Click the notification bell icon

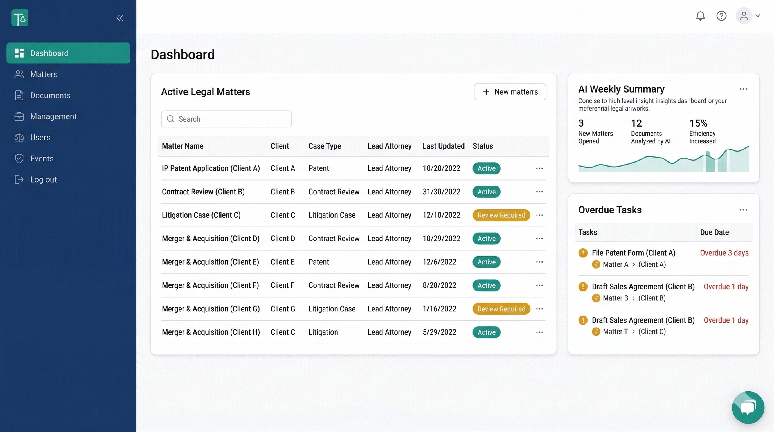[700, 16]
